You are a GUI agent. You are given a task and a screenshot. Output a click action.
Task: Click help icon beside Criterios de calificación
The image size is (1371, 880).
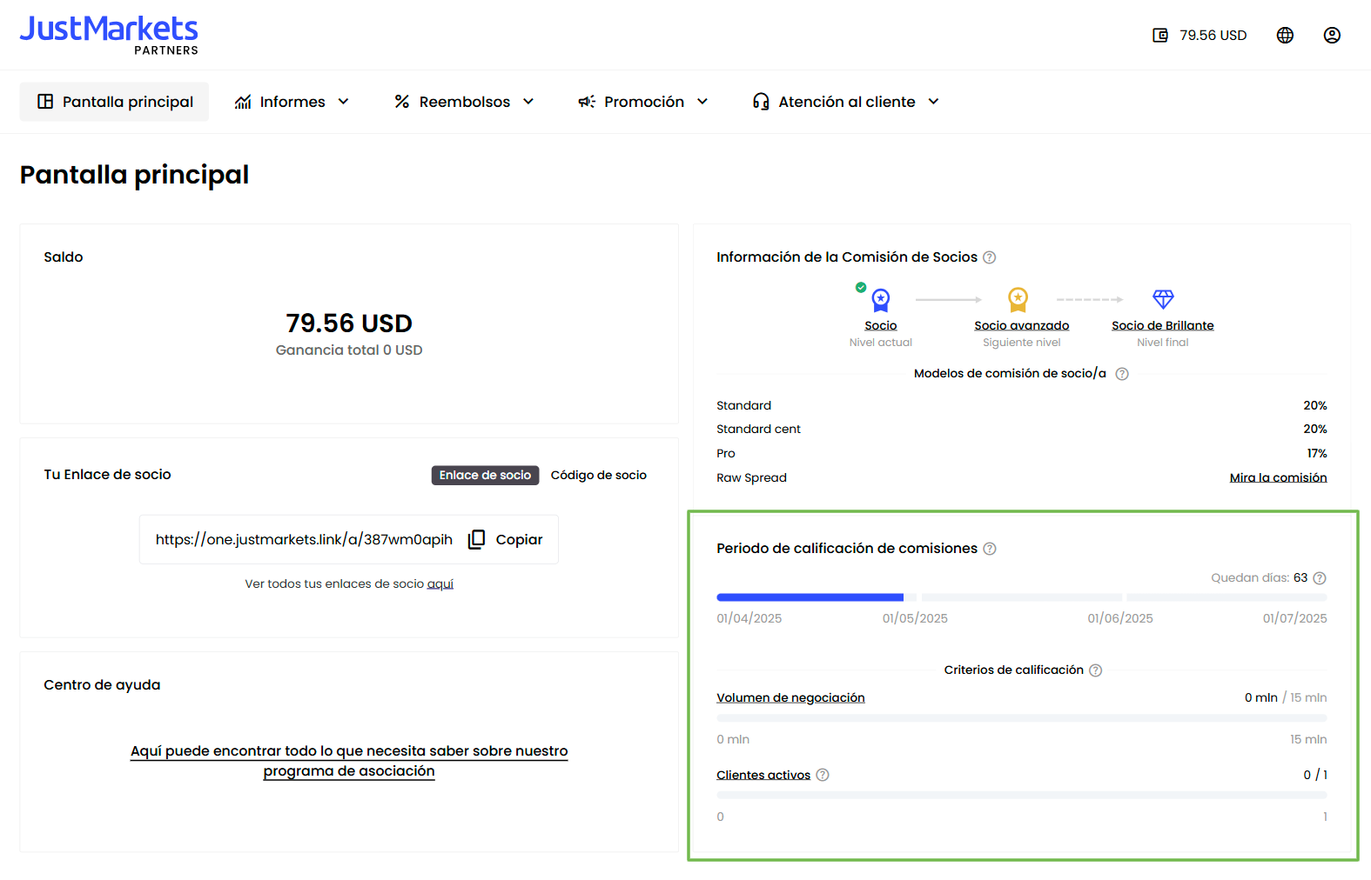(x=1096, y=670)
